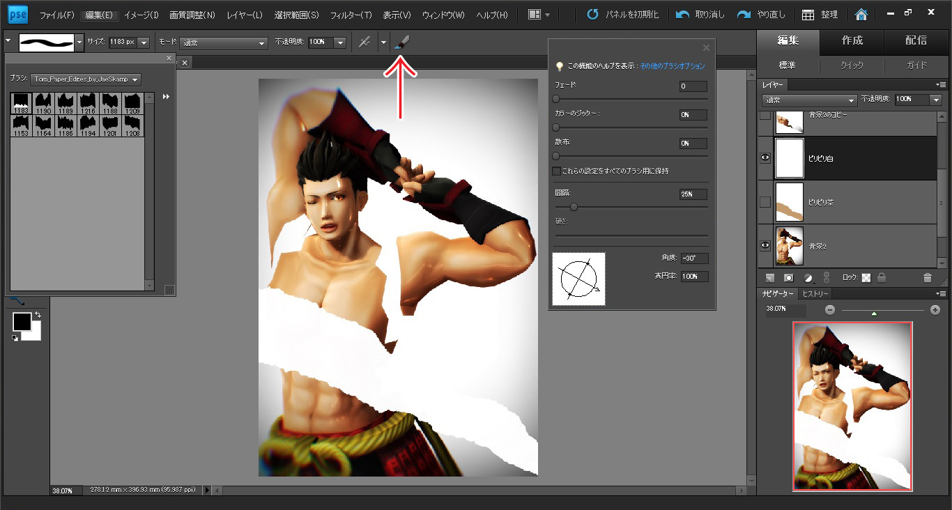
Task: Lock transparent pixels checkerboard icon
Action: (x=866, y=277)
